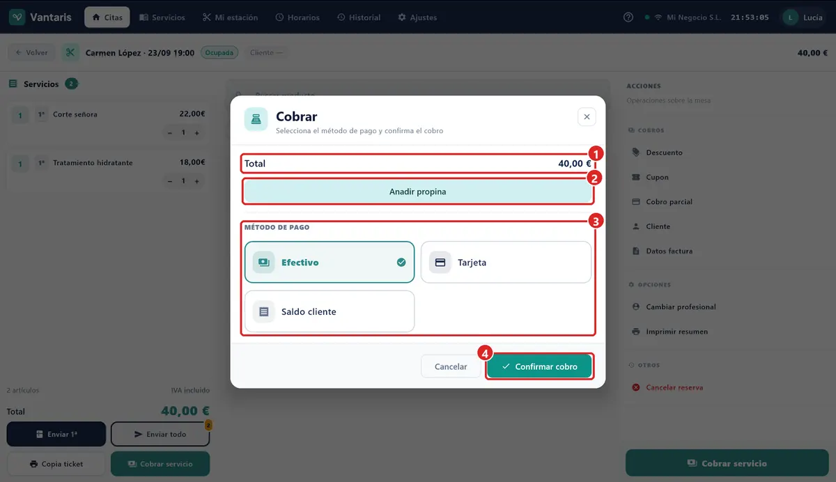This screenshot has height=482, width=836.
Task: Click the scissors icon beside Carmen López
Action: click(70, 52)
